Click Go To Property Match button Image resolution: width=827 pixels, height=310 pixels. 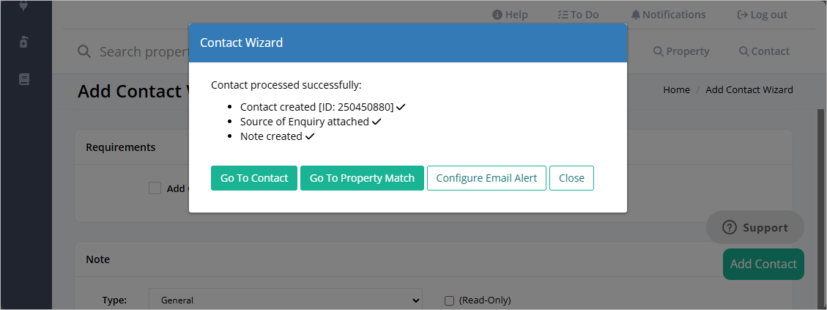362,178
